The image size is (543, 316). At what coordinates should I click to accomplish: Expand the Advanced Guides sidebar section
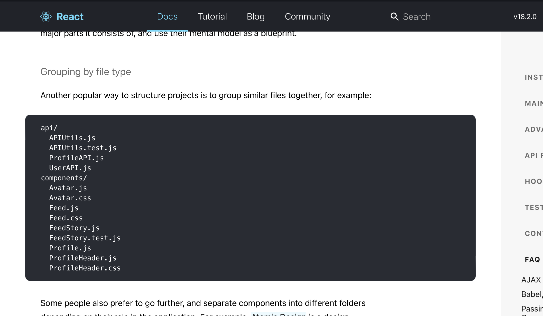pos(534,129)
